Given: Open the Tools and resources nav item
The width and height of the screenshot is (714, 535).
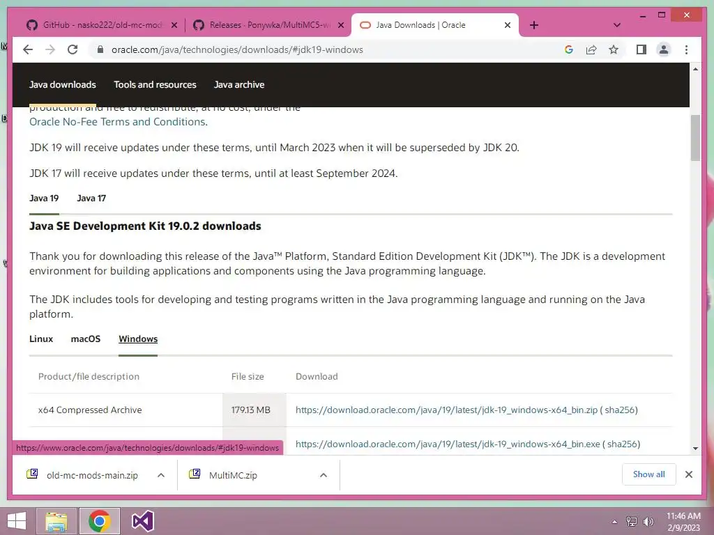Looking at the screenshot, I should tap(155, 84).
